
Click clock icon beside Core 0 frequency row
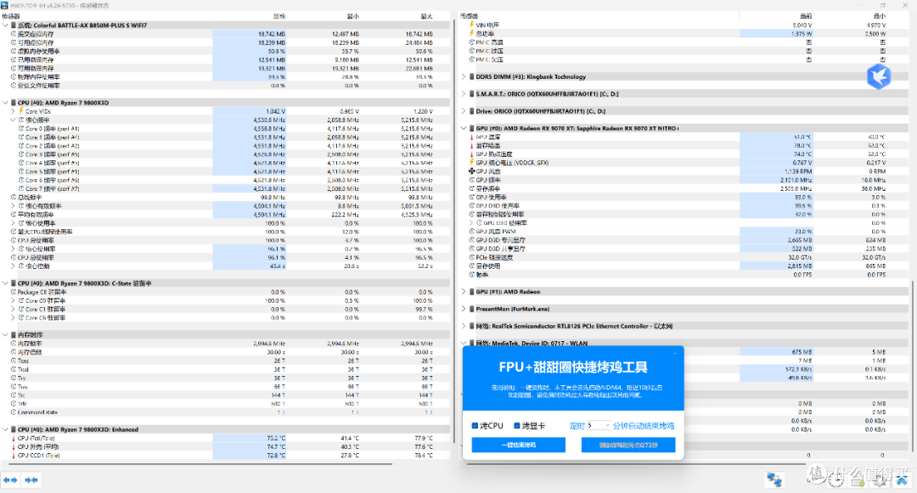click(x=21, y=128)
